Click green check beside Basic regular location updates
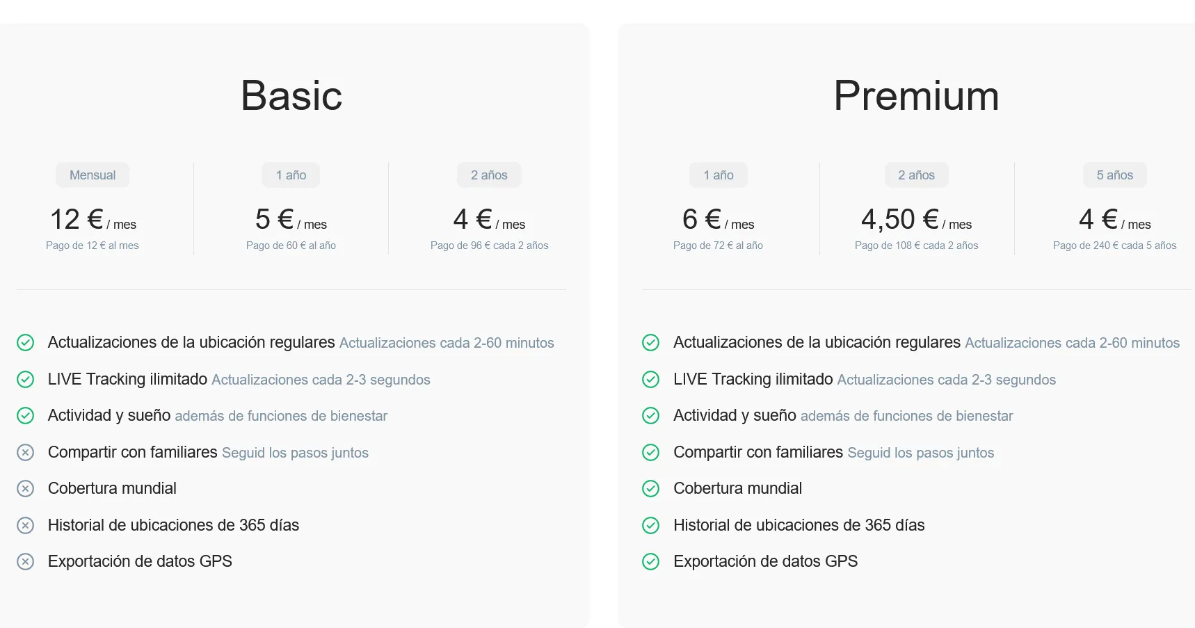The image size is (1195, 628). [x=25, y=343]
